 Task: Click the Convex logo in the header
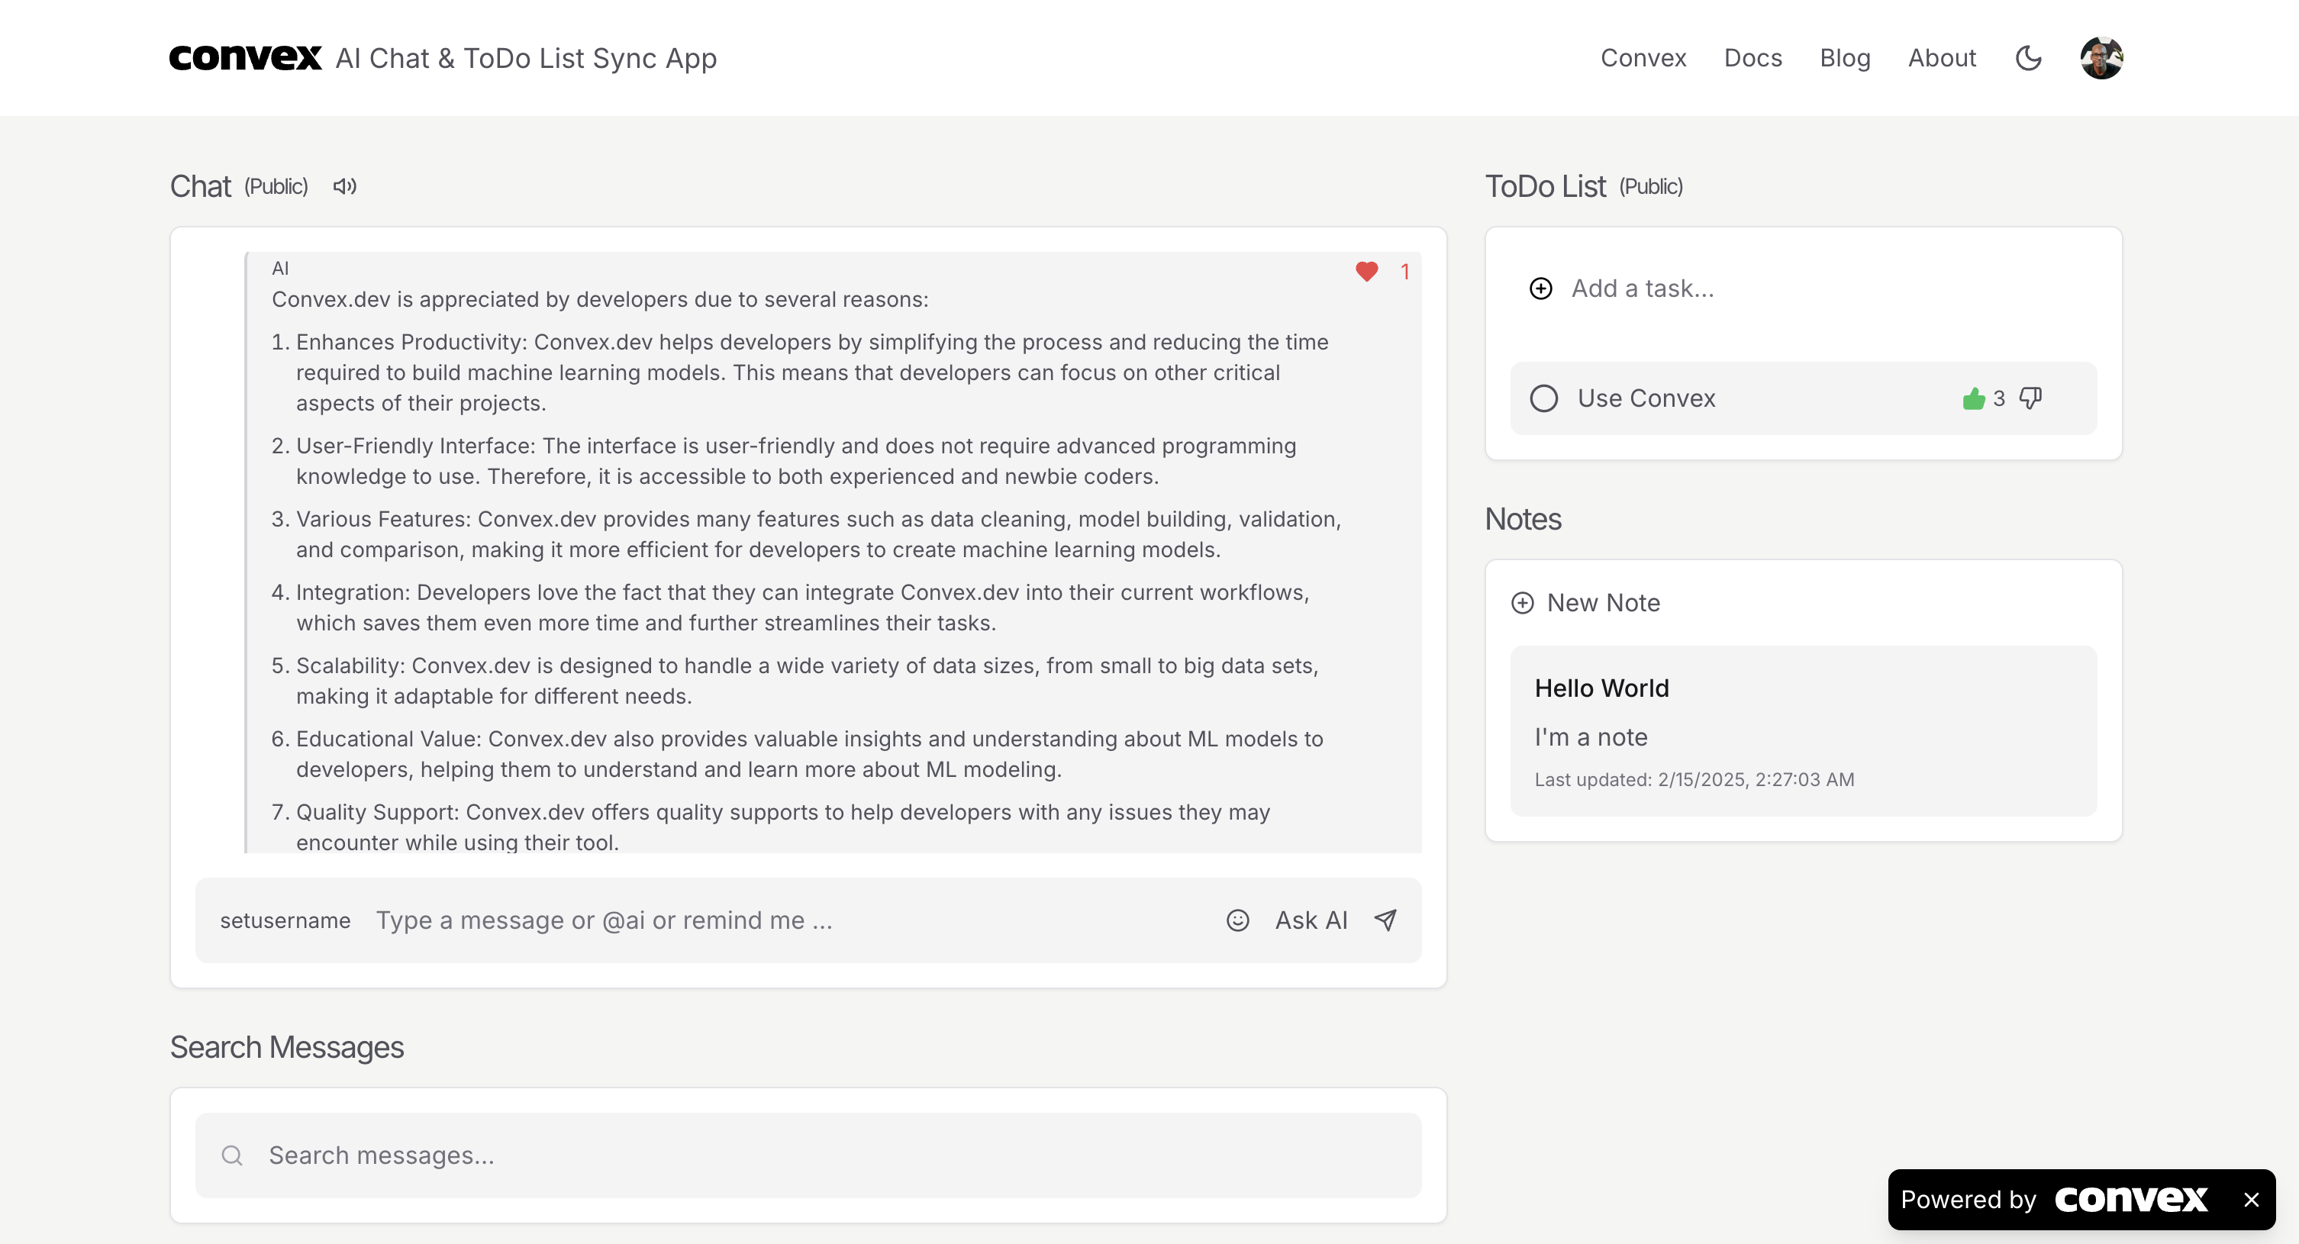point(246,57)
